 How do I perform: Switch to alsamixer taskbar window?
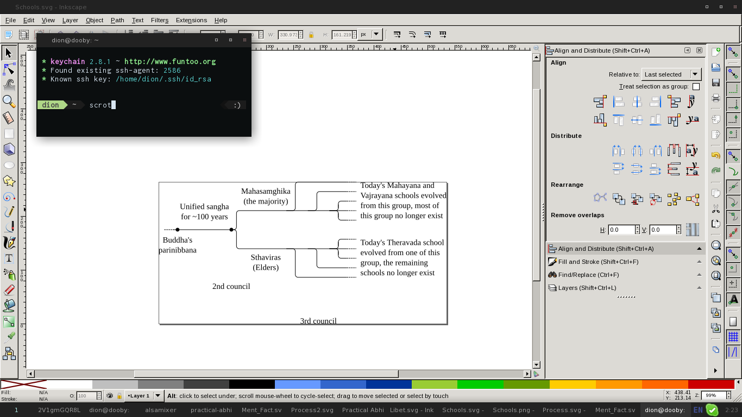[160, 410]
